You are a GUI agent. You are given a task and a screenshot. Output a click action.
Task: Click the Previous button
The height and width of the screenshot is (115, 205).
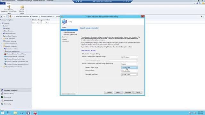[109, 92]
